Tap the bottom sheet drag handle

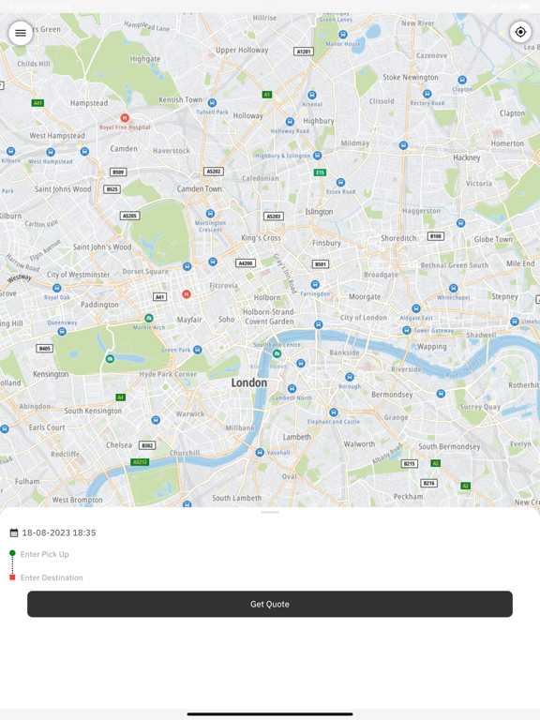coord(270,512)
